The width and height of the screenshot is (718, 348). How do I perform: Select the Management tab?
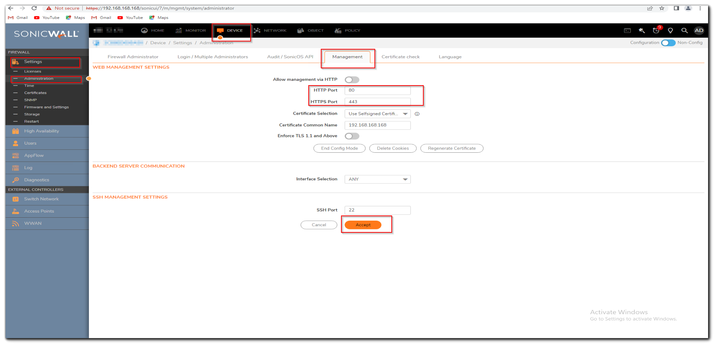coord(347,57)
